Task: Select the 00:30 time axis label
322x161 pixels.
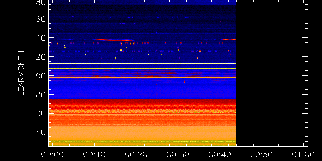Action: click(x=178, y=155)
